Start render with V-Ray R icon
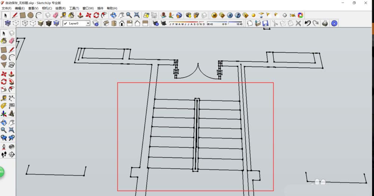This screenshot has width=374, height=196. (230, 15)
